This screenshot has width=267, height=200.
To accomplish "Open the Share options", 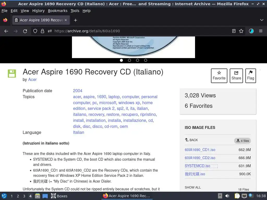I will click(236, 76).
